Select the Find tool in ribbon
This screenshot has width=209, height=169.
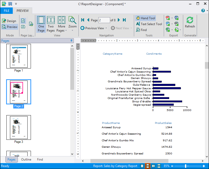tap(141, 30)
